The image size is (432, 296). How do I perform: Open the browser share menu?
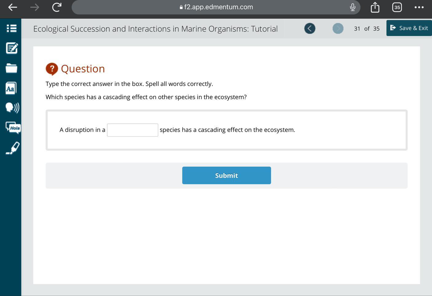375,7
